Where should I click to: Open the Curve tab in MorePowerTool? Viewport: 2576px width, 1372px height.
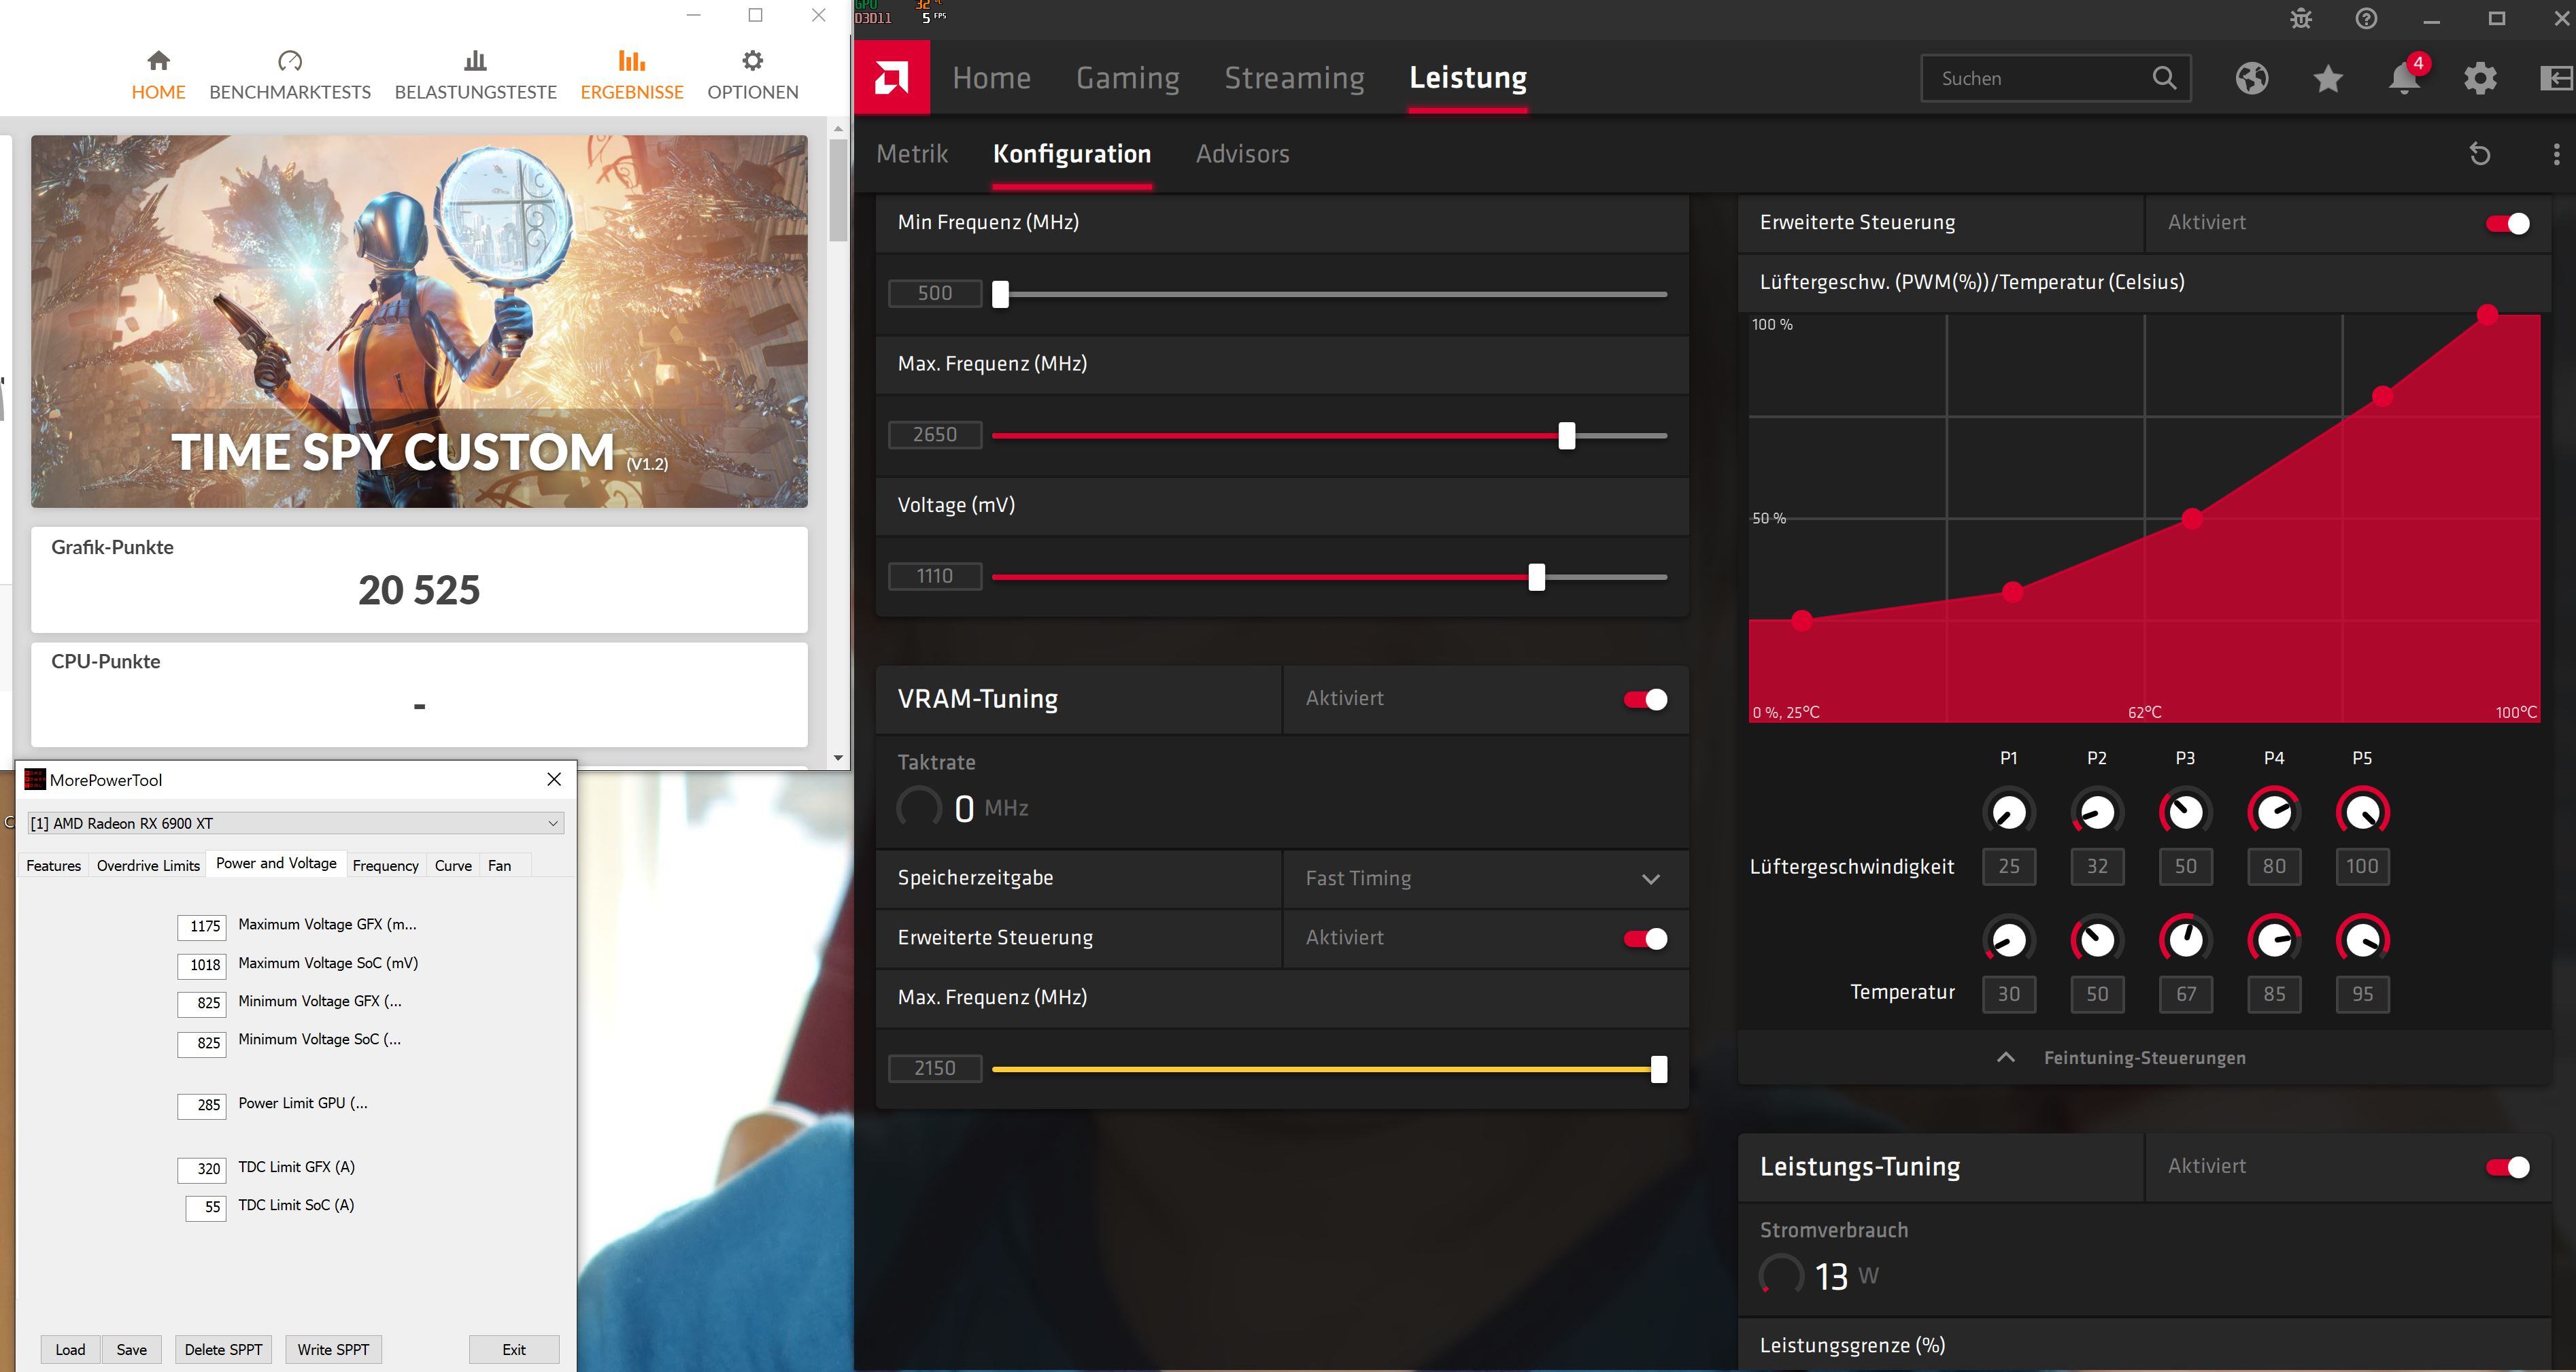click(x=453, y=865)
